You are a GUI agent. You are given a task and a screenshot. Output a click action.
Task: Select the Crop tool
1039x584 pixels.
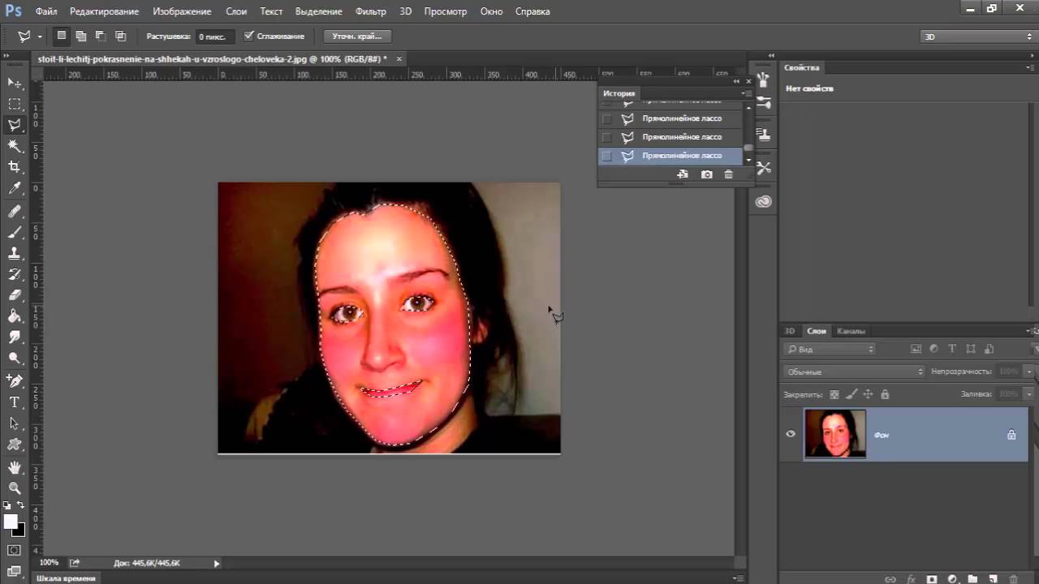tap(15, 167)
